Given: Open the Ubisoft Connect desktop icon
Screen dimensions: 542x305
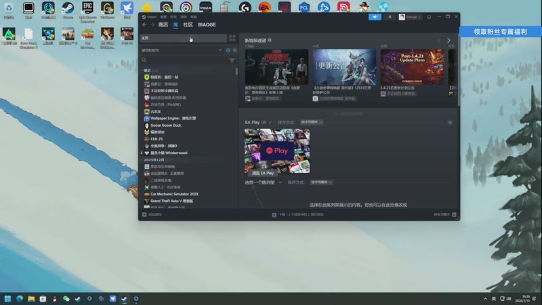Looking at the screenshot, I should point(186,7).
